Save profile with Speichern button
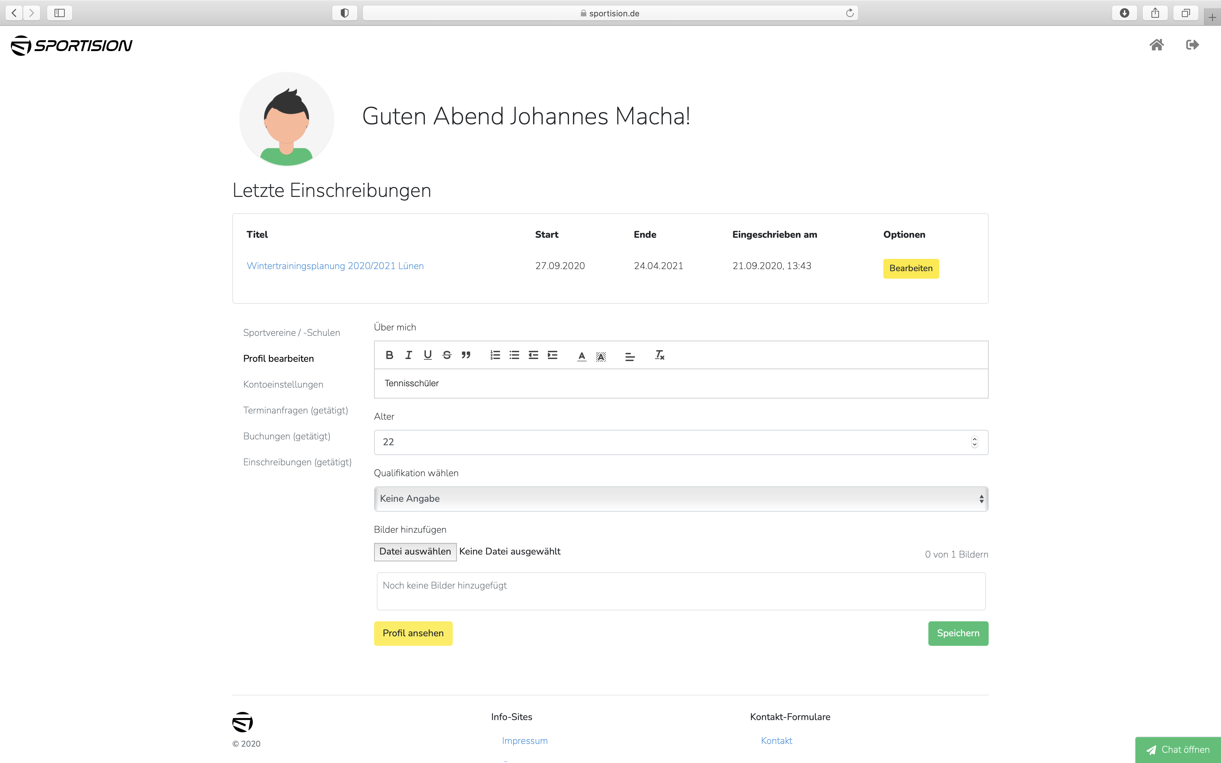1221x763 pixels. click(x=958, y=633)
